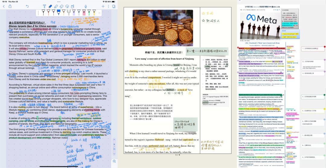Open margin note card 2 about coined source
326x168 pixels.
313,64
